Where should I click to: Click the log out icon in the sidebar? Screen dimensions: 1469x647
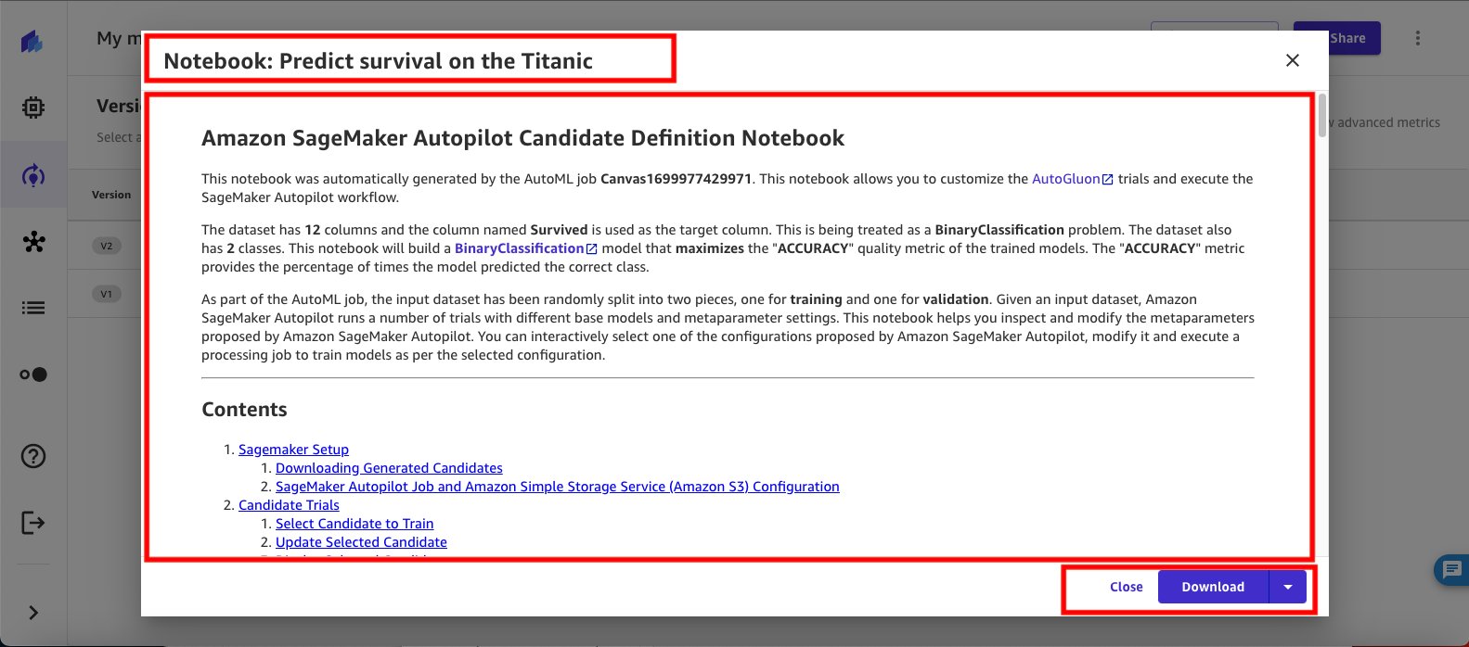click(32, 523)
